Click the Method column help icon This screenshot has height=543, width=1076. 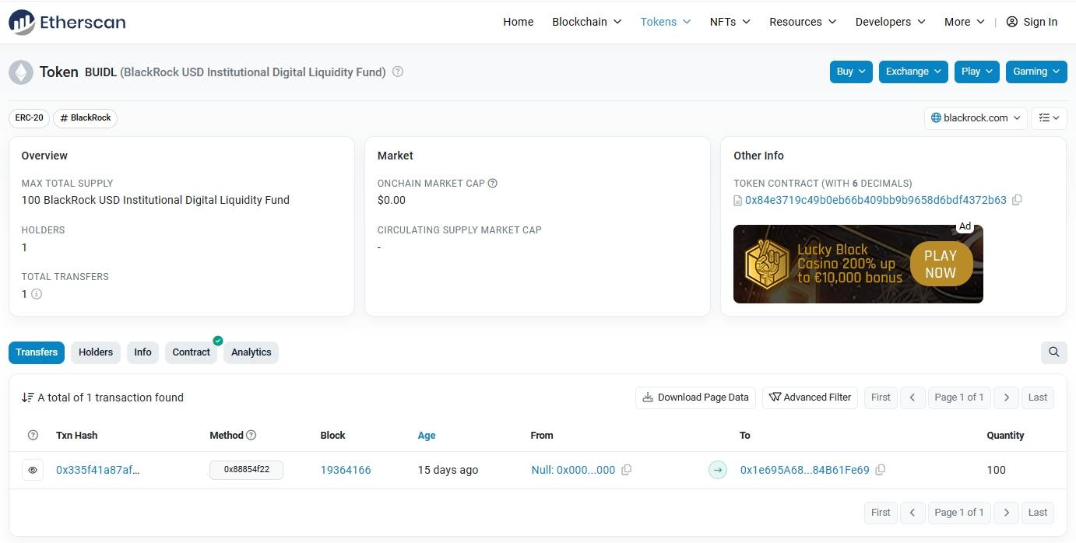[x=251, y=436]
